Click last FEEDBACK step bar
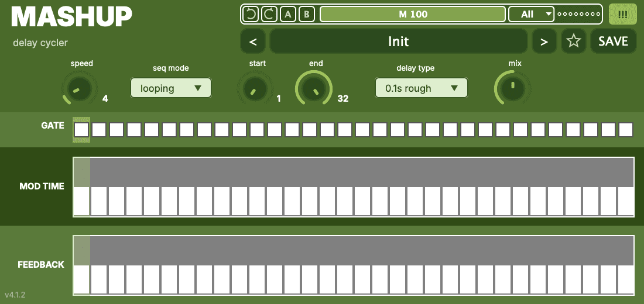 (625, 265)
